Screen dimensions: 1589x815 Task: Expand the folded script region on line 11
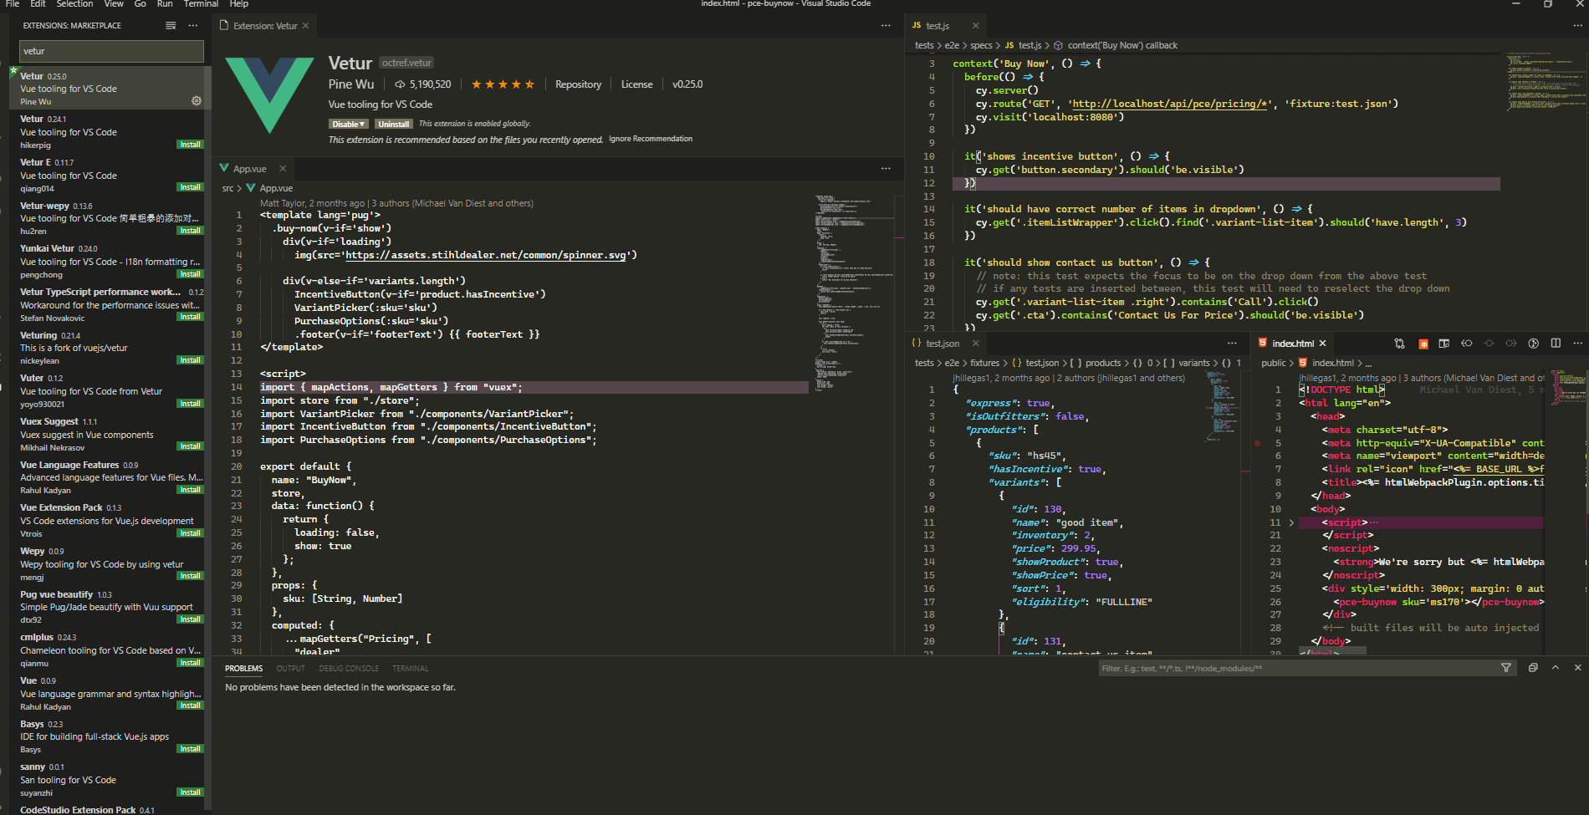coord(1292,522)
